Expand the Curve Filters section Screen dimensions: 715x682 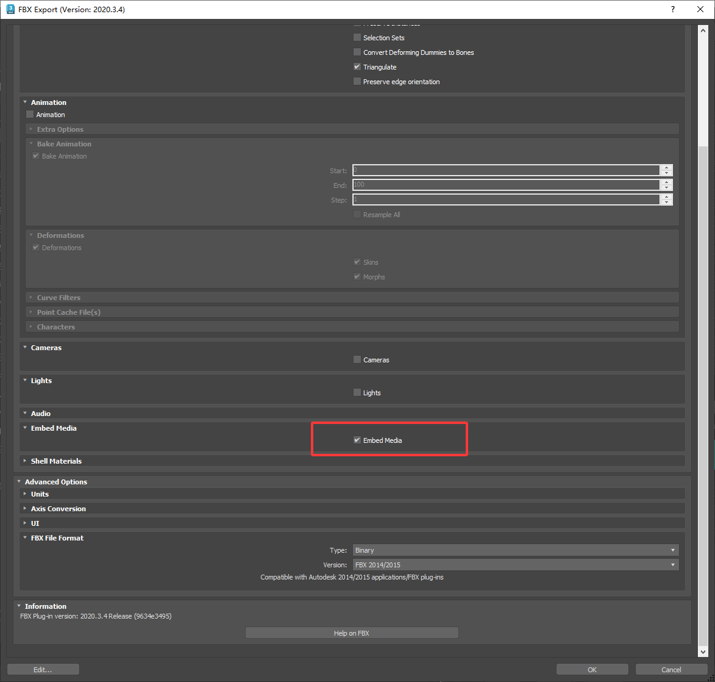tap(31, 297)
